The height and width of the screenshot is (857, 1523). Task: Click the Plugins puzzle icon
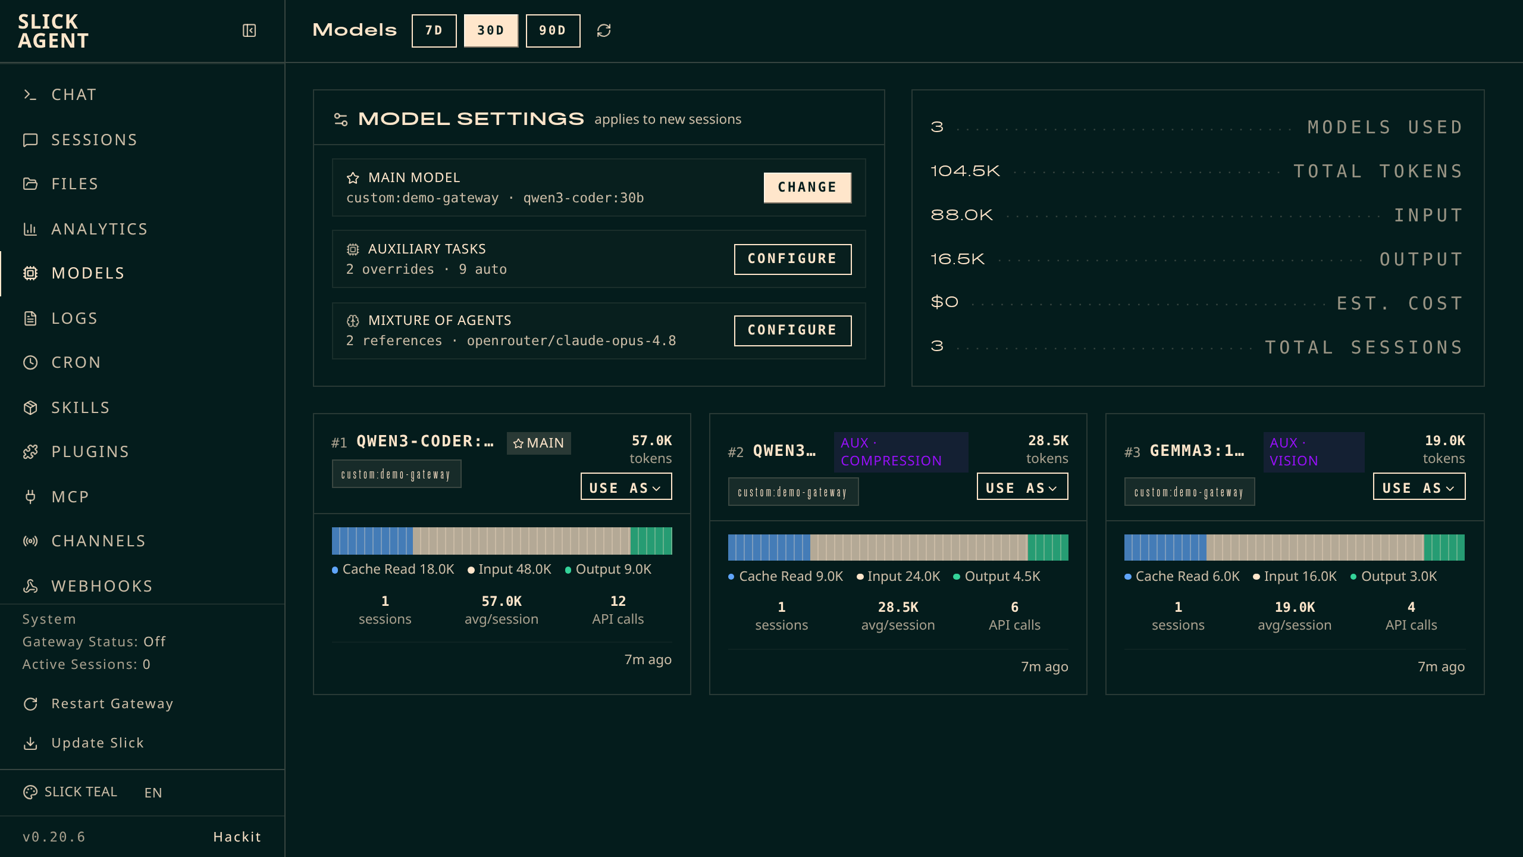point(30,452)
